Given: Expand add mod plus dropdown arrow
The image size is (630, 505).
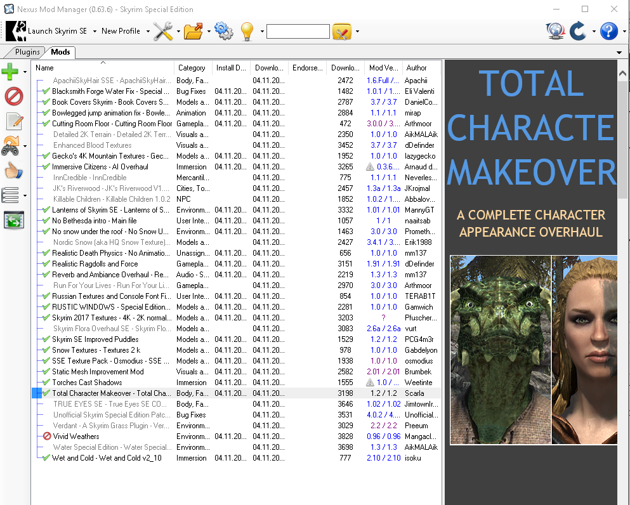Looking at the screenshot, I should click(25, 72).
